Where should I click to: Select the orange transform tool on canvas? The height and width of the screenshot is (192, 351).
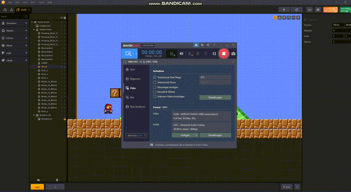275,17
